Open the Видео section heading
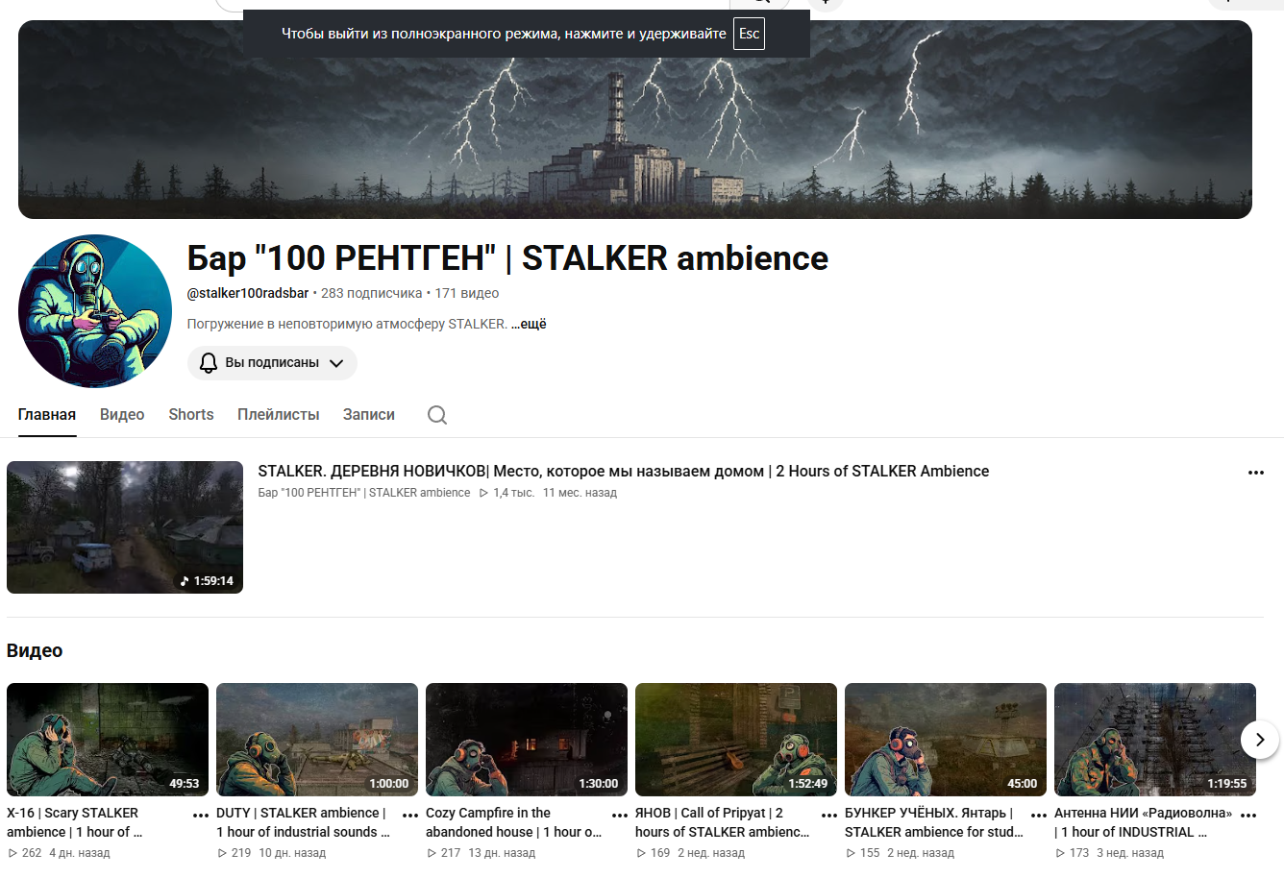1284x878 pixels. pos(35,650)
